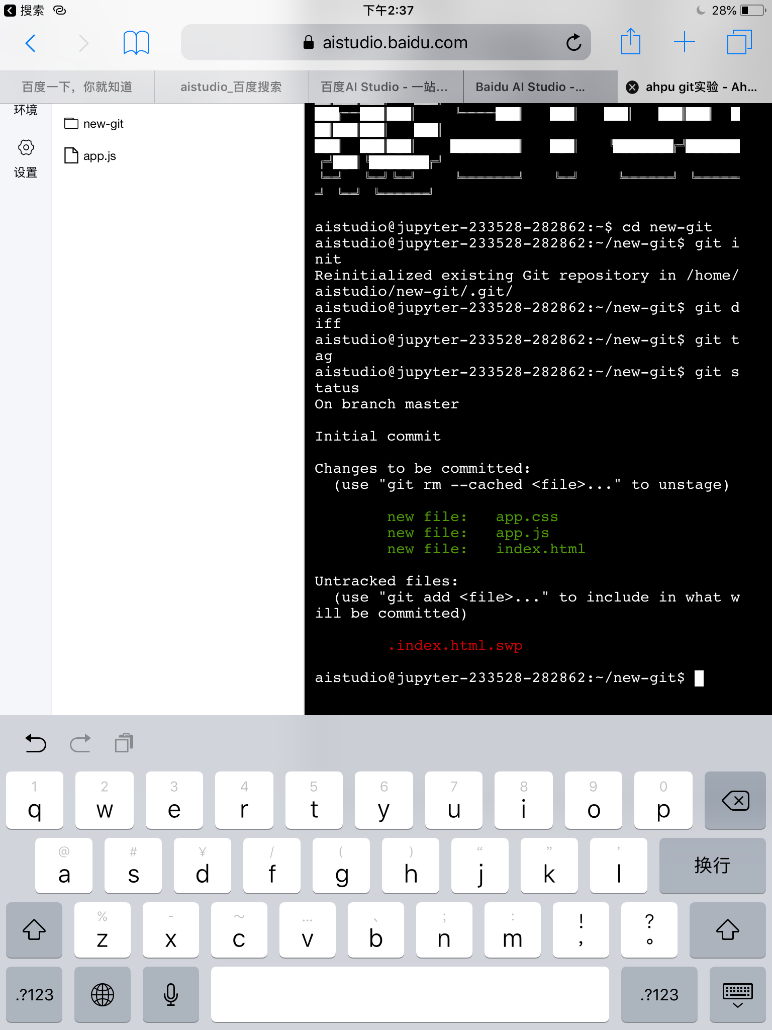
Task: Open the 环境 sidebar item
Action: 26,110
